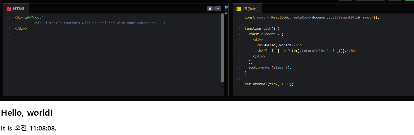Click the setInterval(tick, 1000) line
Viewport: 414px width, 135px height.
tap(269, 84)
